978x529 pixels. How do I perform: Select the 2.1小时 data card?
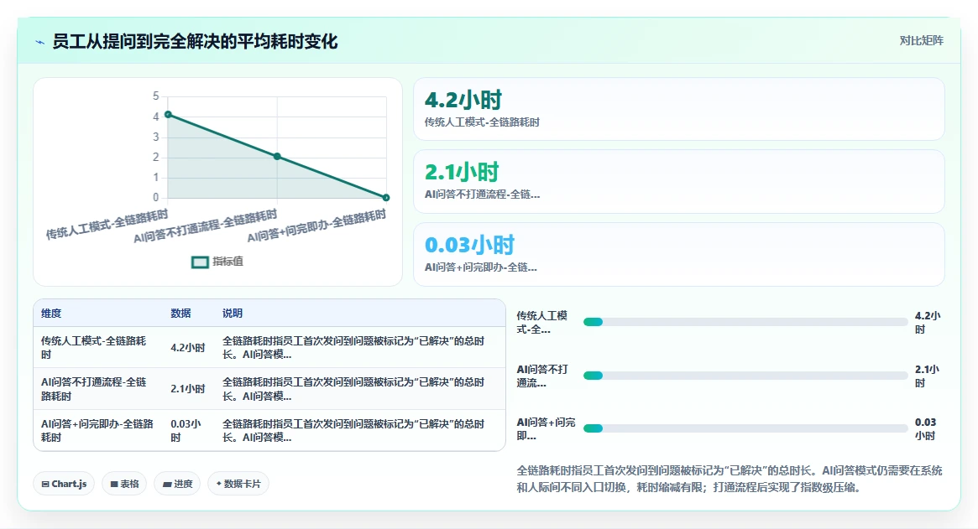pyautogui.click(x=678, y=181)
